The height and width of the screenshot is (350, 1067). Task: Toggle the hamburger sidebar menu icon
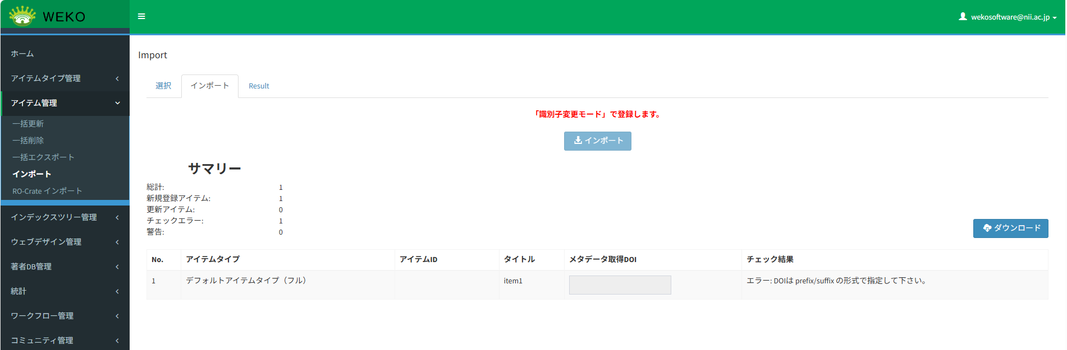tap(141, 17)
